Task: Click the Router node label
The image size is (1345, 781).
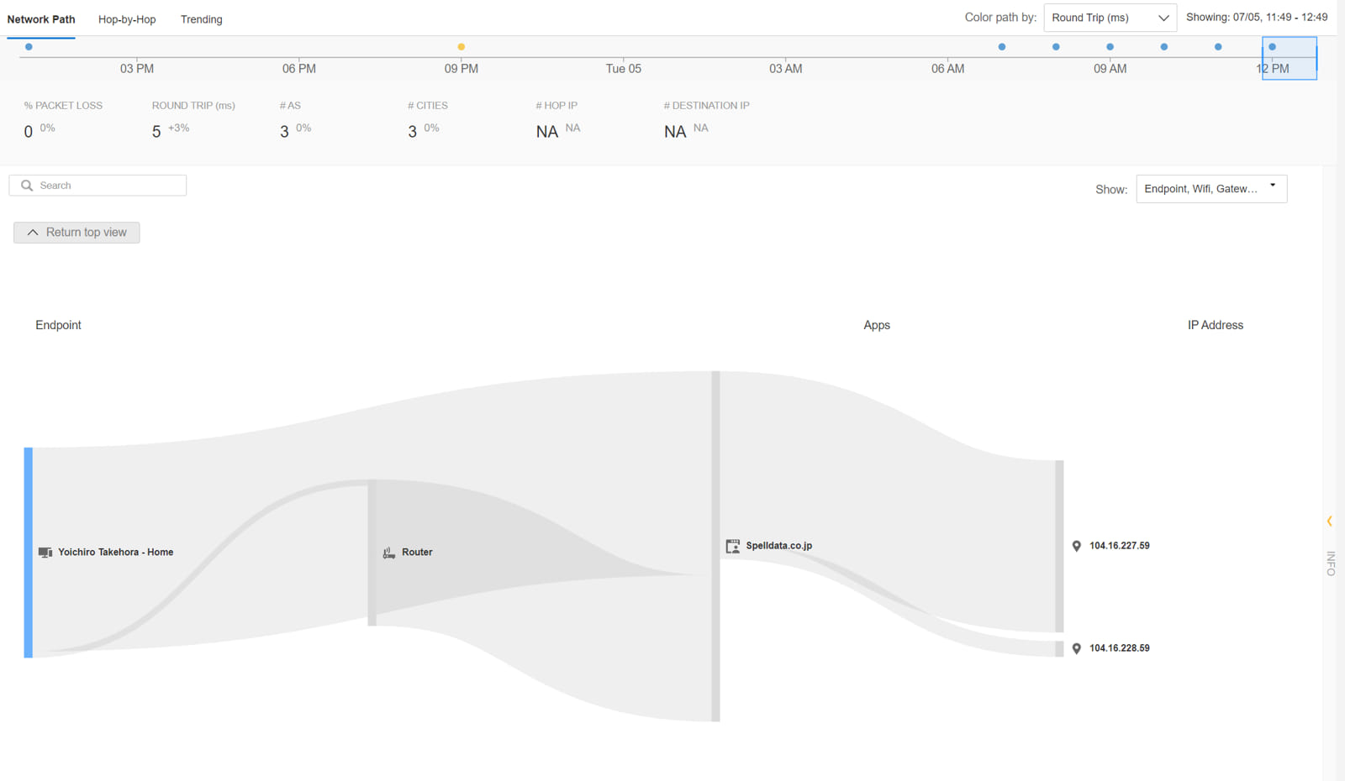Action: point(417,553)
